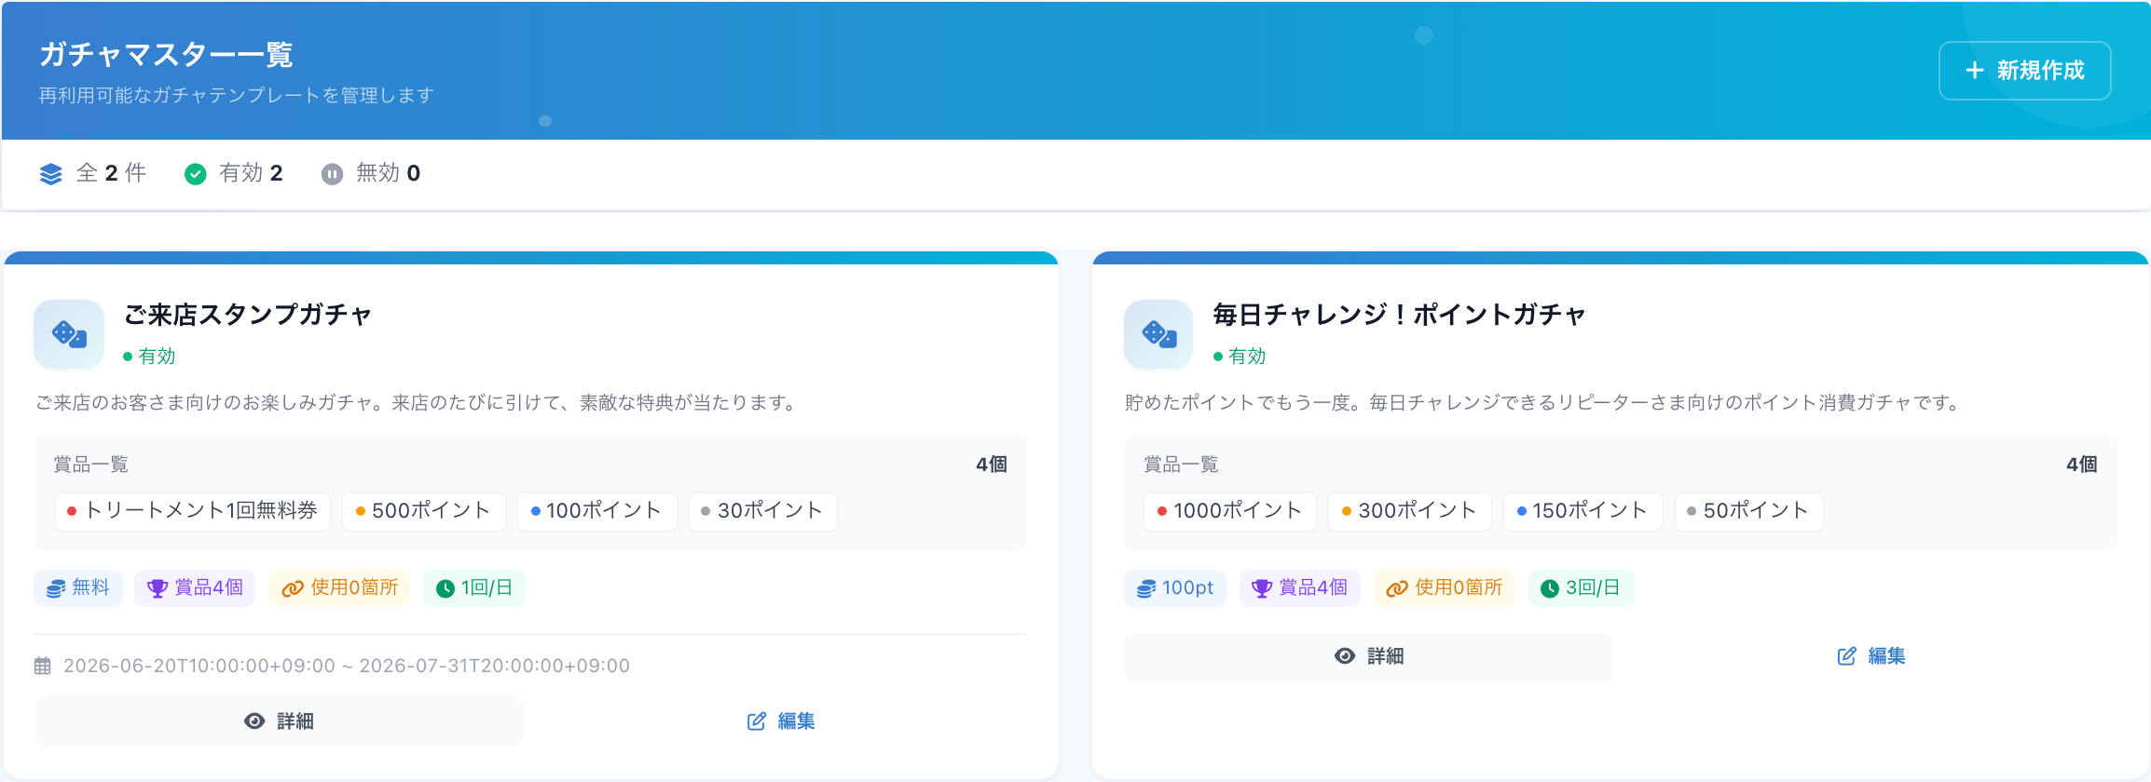Select the 1000ポイント prize chip
This screenshot has height=782, width=2151.
(x=1230, y=511)
